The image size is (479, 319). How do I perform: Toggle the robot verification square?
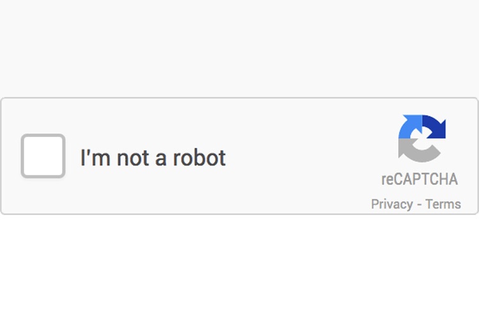(x=43, y=156)
